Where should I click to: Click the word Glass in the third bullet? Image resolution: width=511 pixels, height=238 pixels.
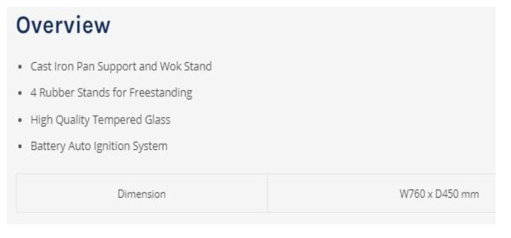(158, 120)
